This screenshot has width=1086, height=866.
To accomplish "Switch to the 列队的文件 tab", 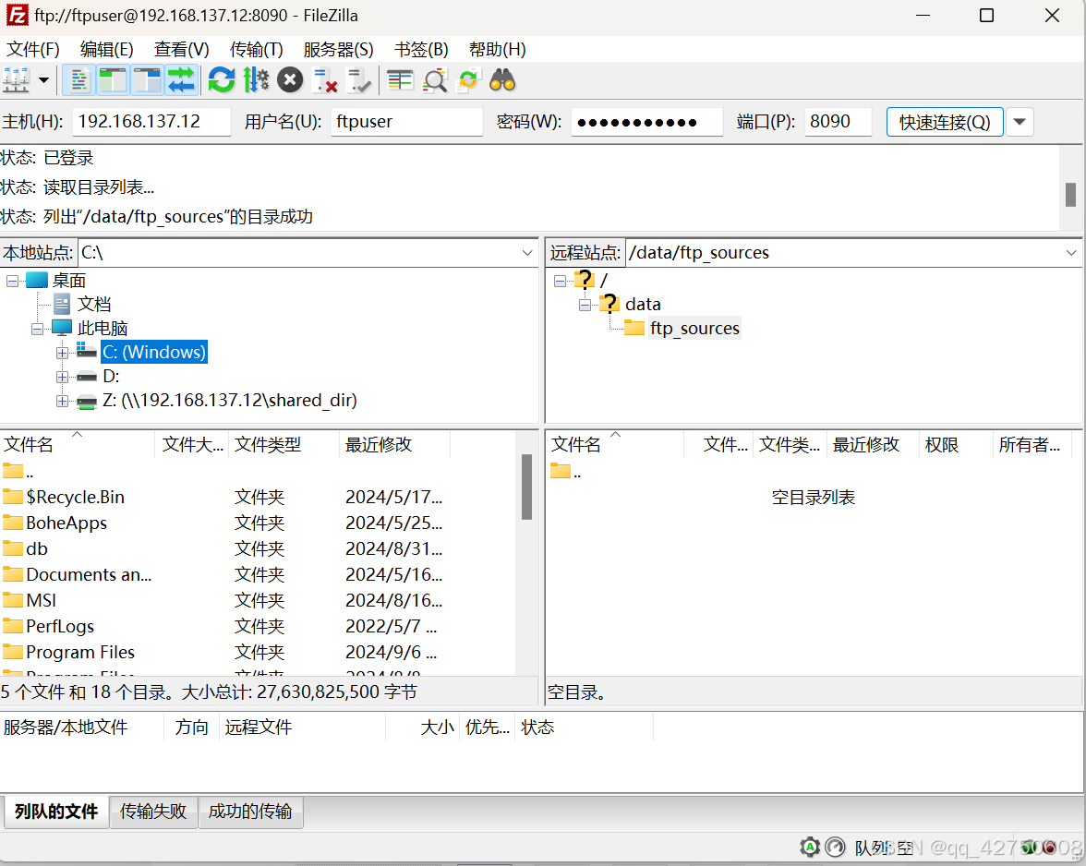I will [56, 812].
